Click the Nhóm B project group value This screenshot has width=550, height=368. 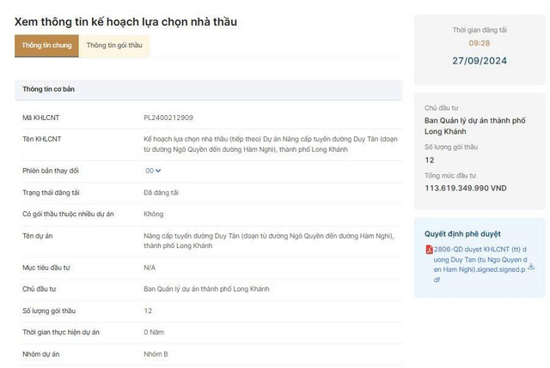[156, 354]
